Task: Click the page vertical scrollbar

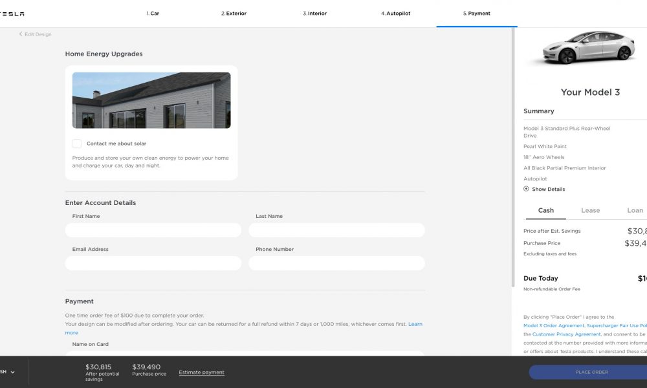Action: [513, 156]
